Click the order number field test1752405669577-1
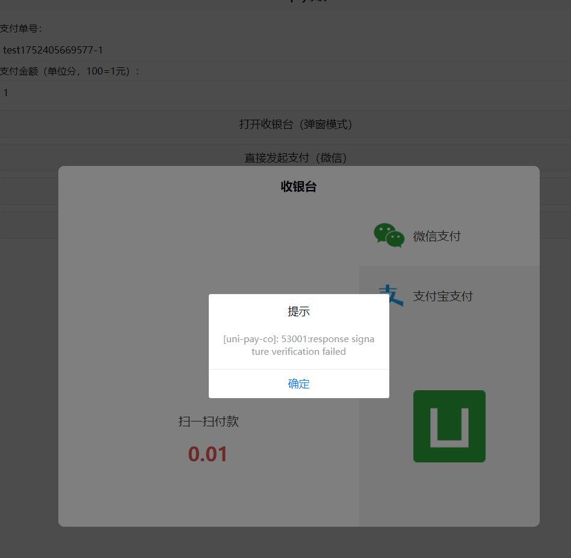 pyautogui.click(x=285, y=50)
